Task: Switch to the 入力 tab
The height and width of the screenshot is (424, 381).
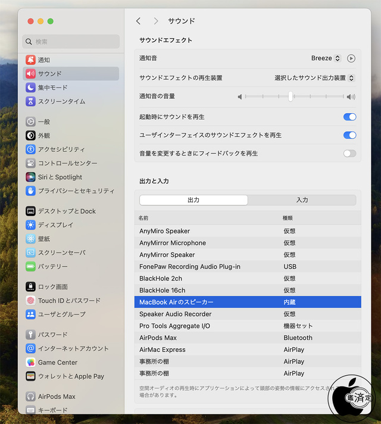Action: [x=302, y=200]
